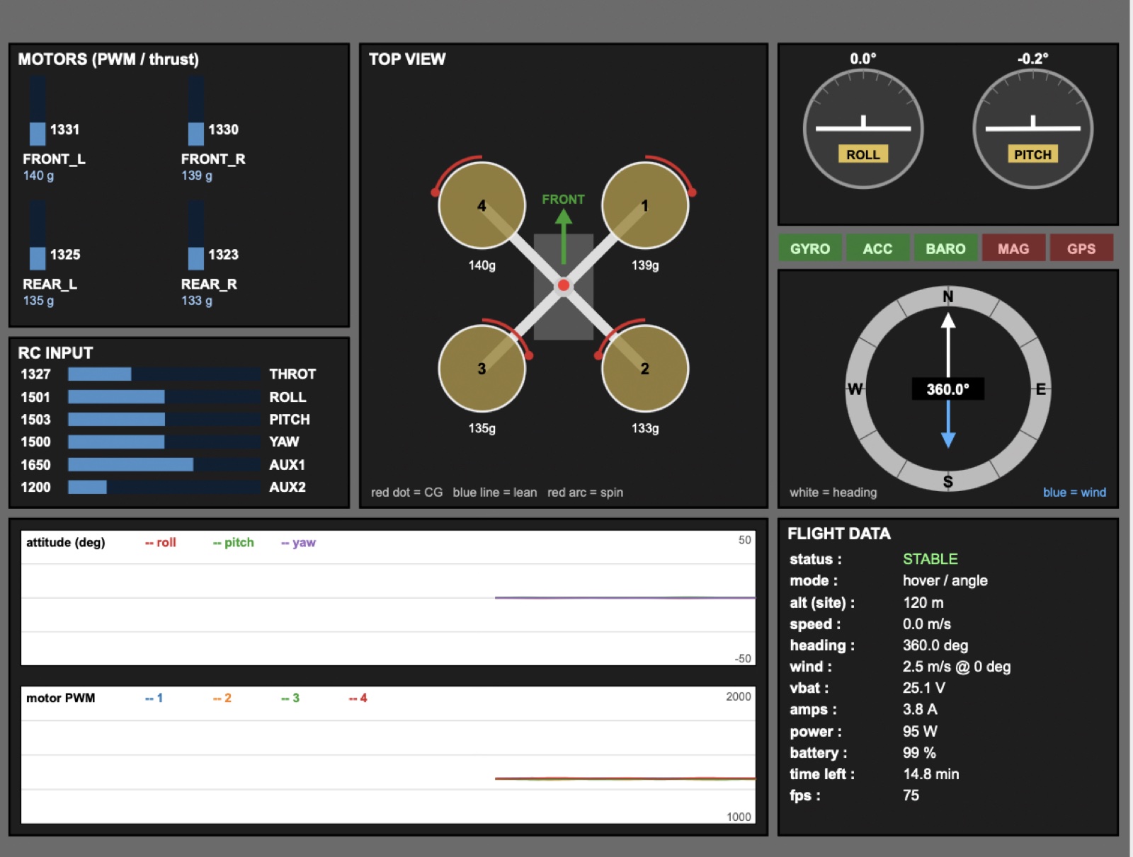Viewport: 1133px width, 857px height.
Task: Click the attitude (deg) chart plot area
Action: click(388, 598)
